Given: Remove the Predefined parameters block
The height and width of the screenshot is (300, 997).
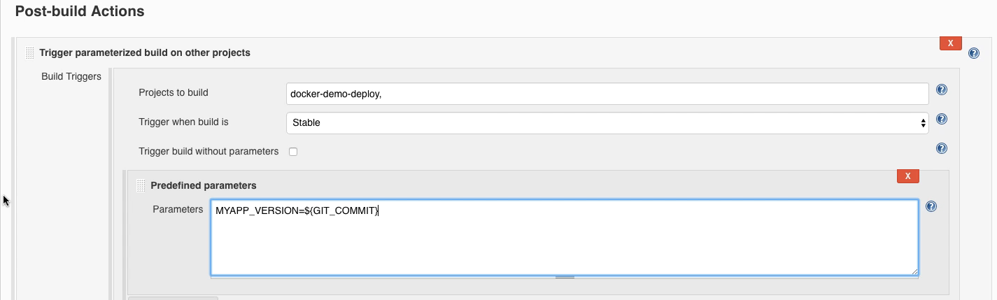Looking at the screenshot, I should 907,176.
